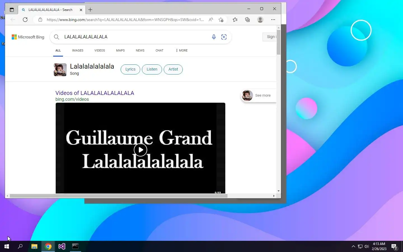Select the ALL results tab
This screenshot has height=252, width=403.
coord(58,50)
